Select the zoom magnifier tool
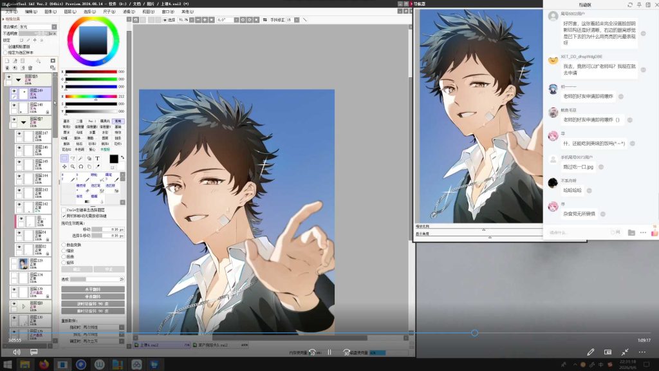The height and width of the screenshot is (371, 659). (73, 167)
